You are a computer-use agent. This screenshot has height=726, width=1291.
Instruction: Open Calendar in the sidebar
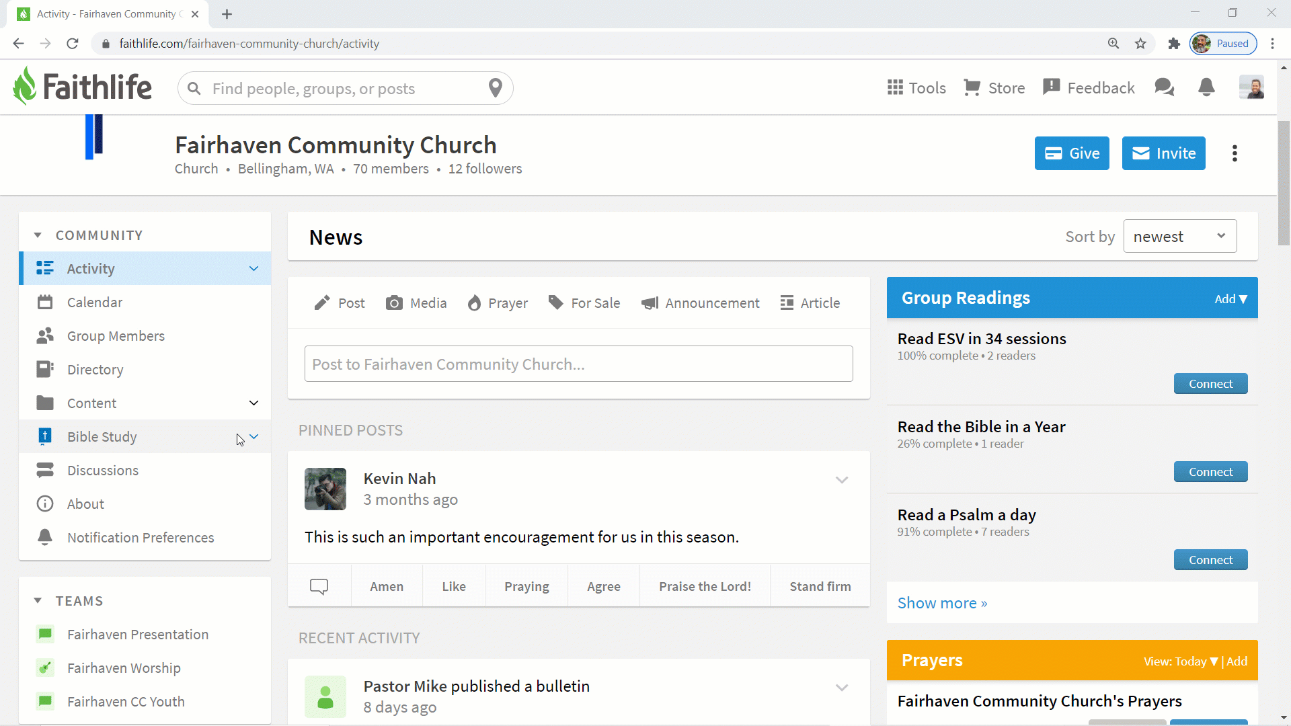click(x=145, y=302)
